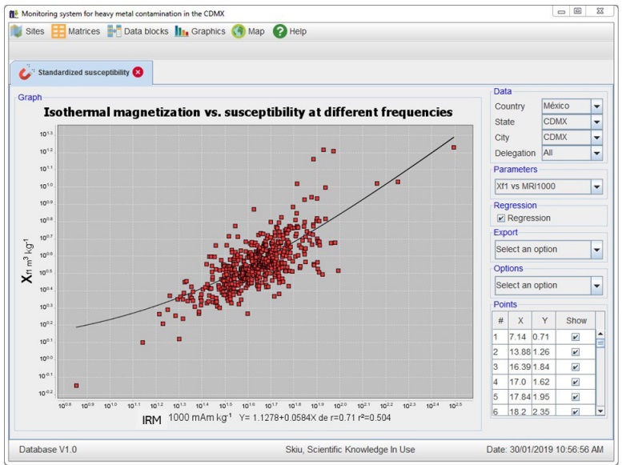The width and height of the screenshot is (622, 465).
Task: Uncheck Show for point row 1
Action: coord(575,338)
